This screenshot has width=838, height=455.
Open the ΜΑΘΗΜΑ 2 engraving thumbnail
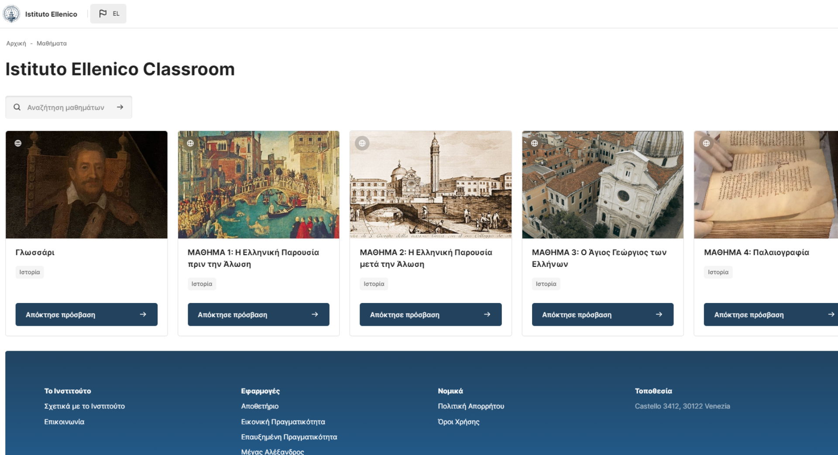(430, 185)
